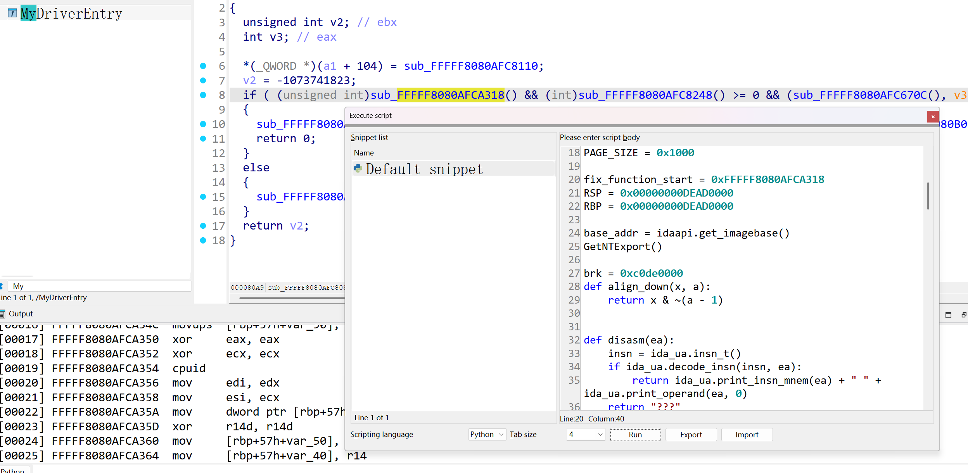This screenshot has height=473, width=968.
Task: Toggle breakpoint dot on line 17
Action: click(203, 226)
